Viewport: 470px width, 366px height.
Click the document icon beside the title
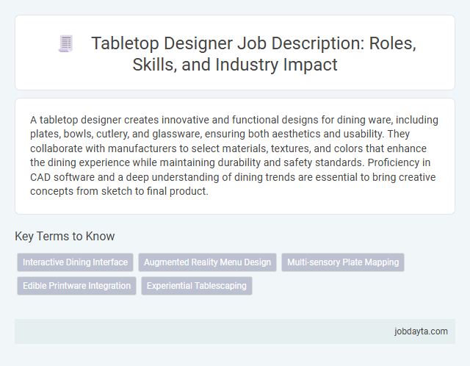coord(65,43)
